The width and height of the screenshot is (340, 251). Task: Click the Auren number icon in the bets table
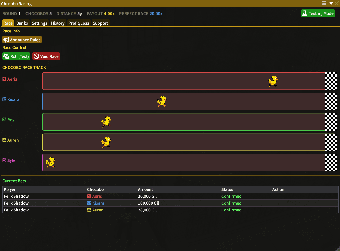pyautogui.click(x=89, y=210)
